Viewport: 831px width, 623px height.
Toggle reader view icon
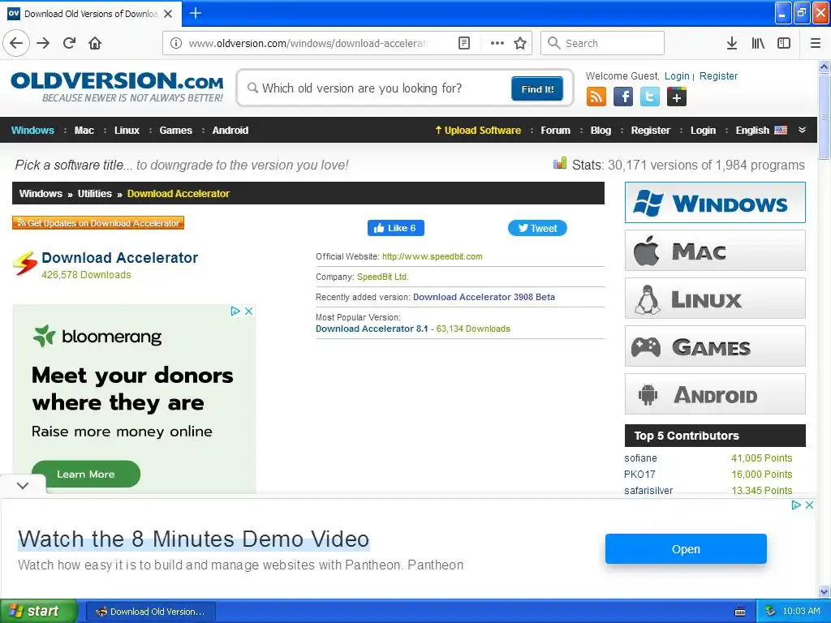(463, 43)
